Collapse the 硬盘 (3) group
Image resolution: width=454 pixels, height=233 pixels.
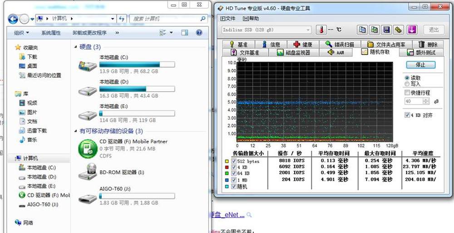point(75,47)
